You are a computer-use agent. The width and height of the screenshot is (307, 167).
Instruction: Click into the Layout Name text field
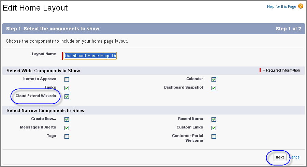(x=90, y=56)
